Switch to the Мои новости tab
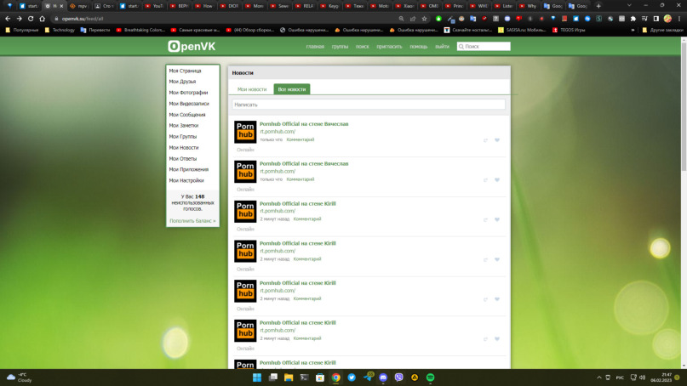Image resolution: width=687 pixels, height=386 pixels. pos(251,88)
